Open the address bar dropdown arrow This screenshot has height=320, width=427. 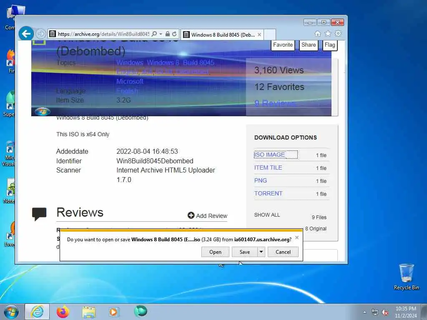(x=161, y=34)
